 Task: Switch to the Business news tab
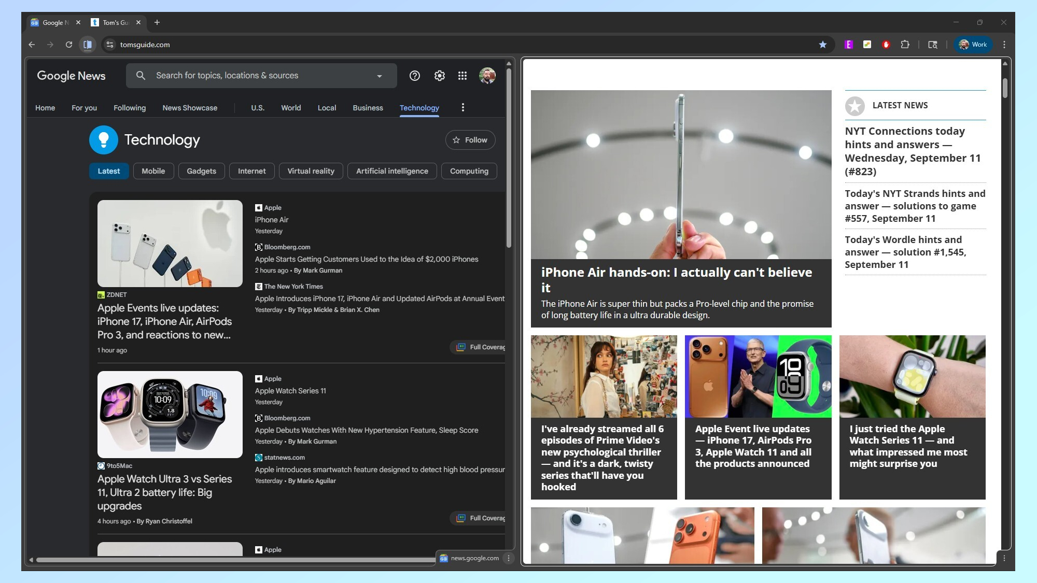pos(367,108)
